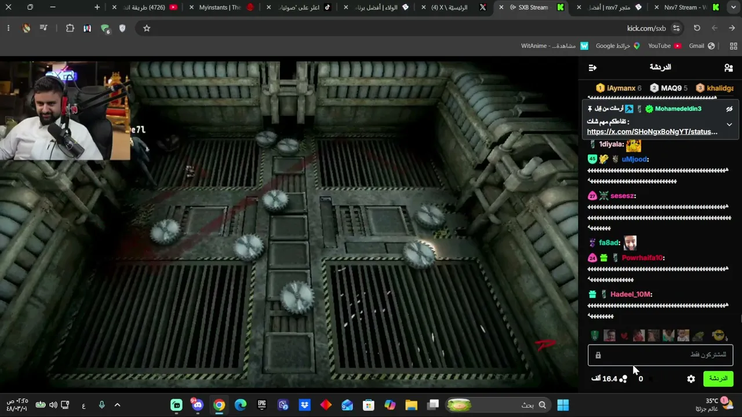This screenshot has height=417, width=742.
Task: Open a new browser tab with plus
Action: (97, 8)
